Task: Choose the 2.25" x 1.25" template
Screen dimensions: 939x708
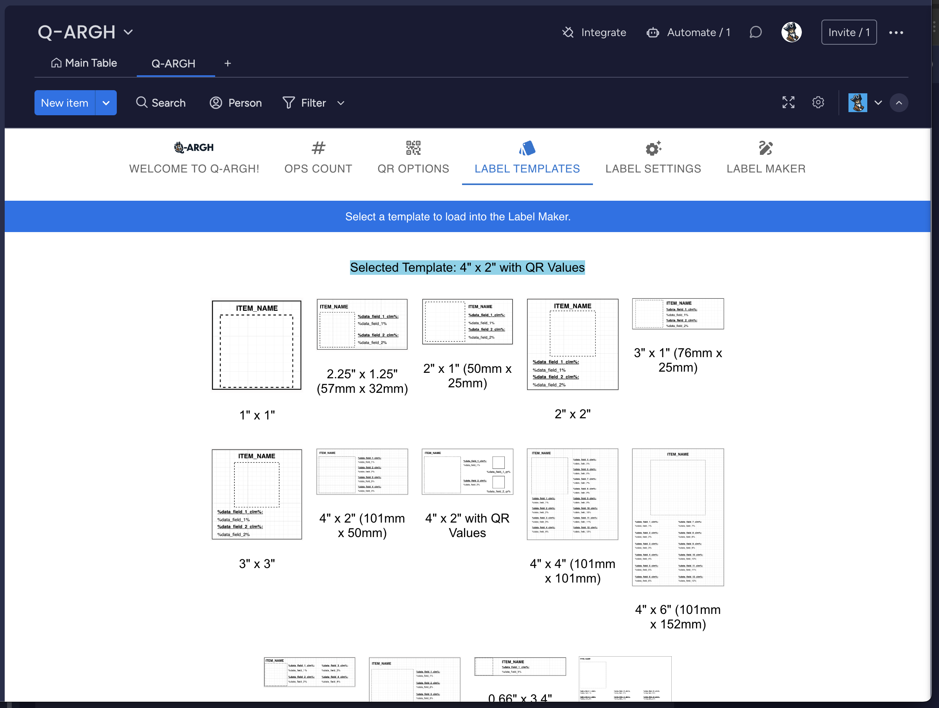Action: tap(362, 324)
